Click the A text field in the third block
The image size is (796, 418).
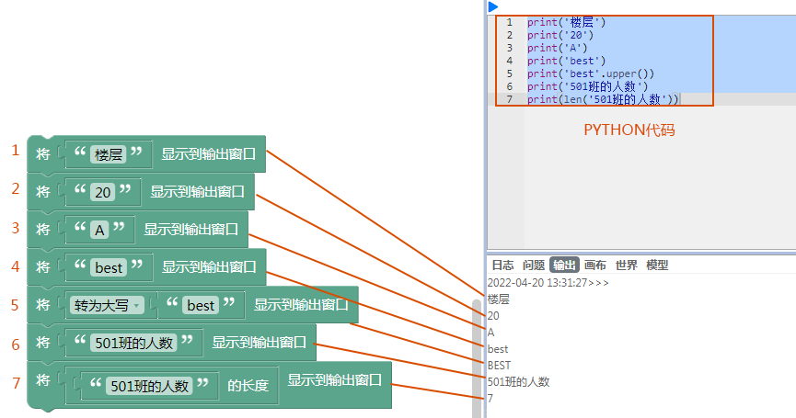click(x=99, y=230)
